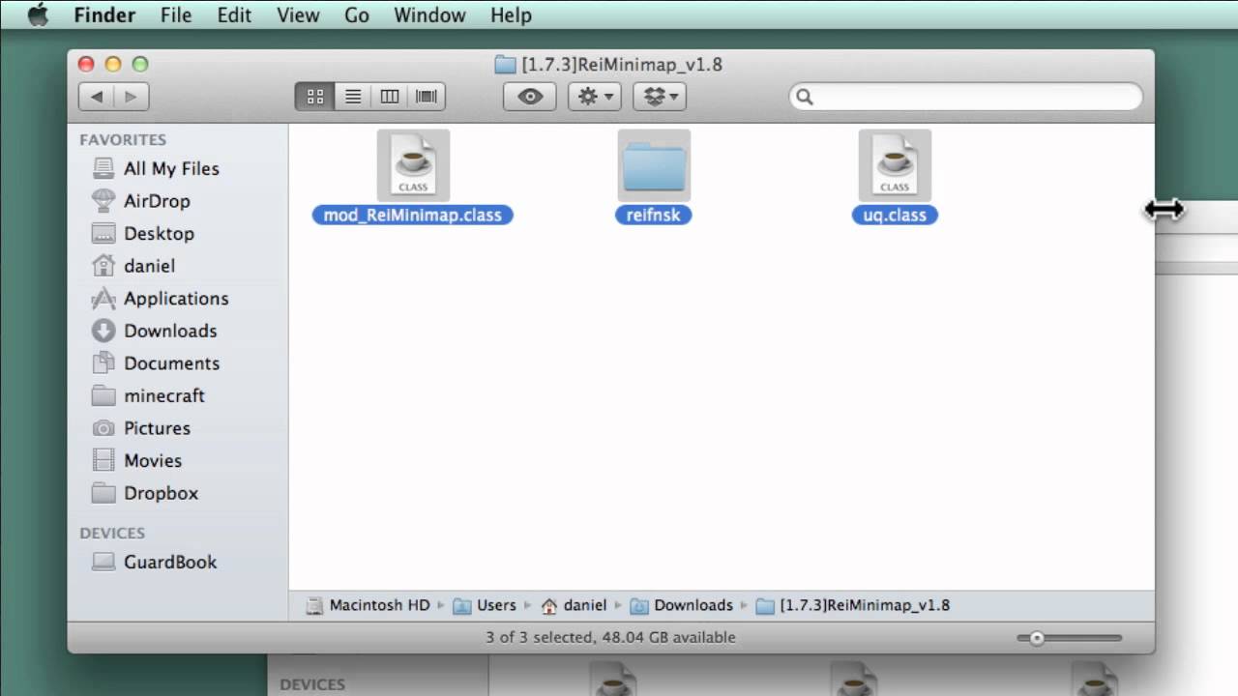Open the Action gear dropdown

(x=595, y=96)
